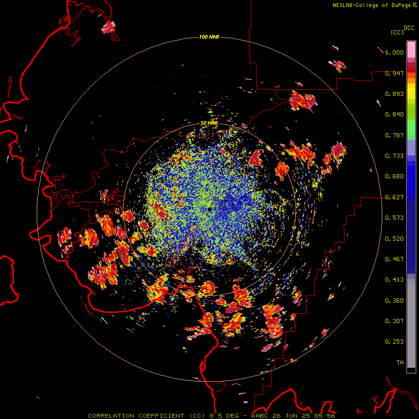Click the 0.627 color scale value

[x=394, y=197]
